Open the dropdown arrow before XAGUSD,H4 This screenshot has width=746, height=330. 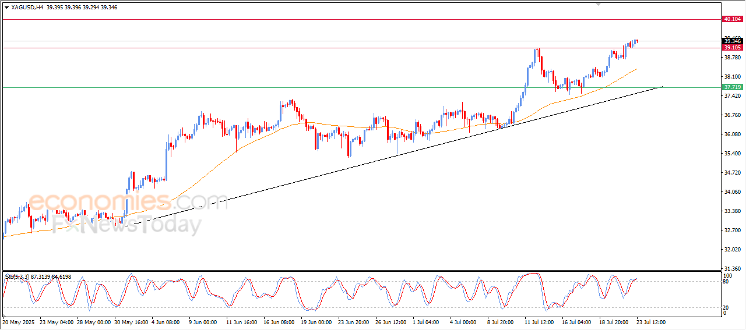pos(6,8)
